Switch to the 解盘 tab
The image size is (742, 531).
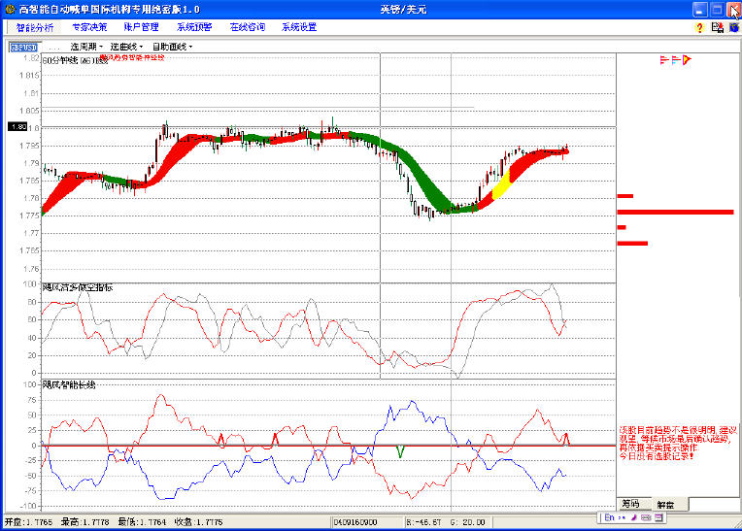click(665, 504)
